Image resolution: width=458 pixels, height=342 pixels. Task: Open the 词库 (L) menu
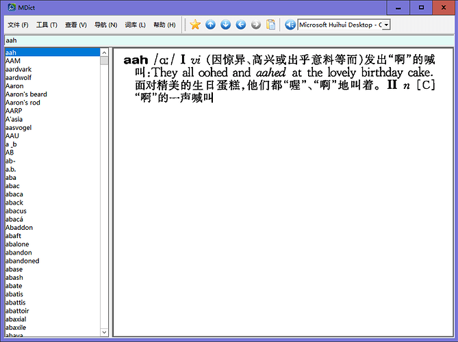pos(136,25)
